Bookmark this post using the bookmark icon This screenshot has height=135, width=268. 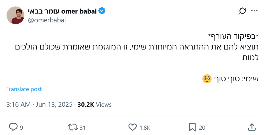[x=192, y=127]
